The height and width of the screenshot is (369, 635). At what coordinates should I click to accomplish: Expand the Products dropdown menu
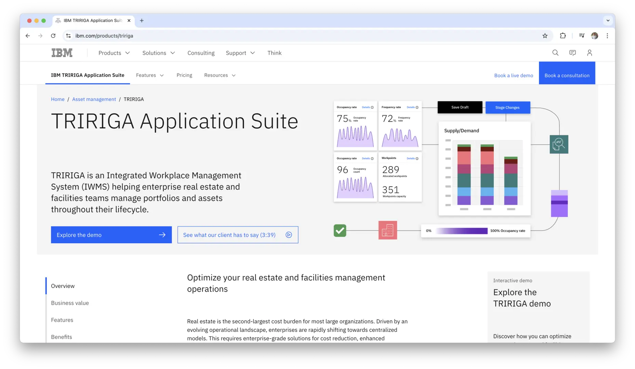click(x=114, y=53)
